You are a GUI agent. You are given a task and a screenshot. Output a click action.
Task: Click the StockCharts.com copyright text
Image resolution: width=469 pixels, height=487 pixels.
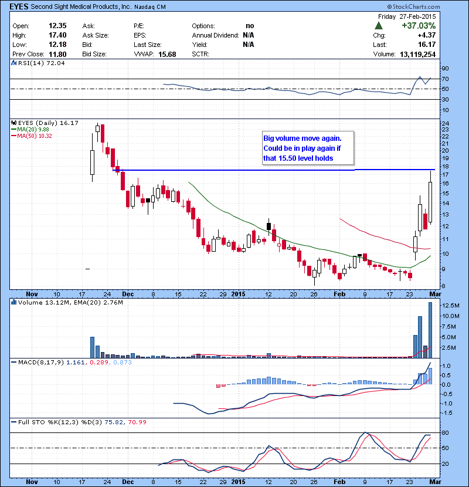[x=413, y=6]
